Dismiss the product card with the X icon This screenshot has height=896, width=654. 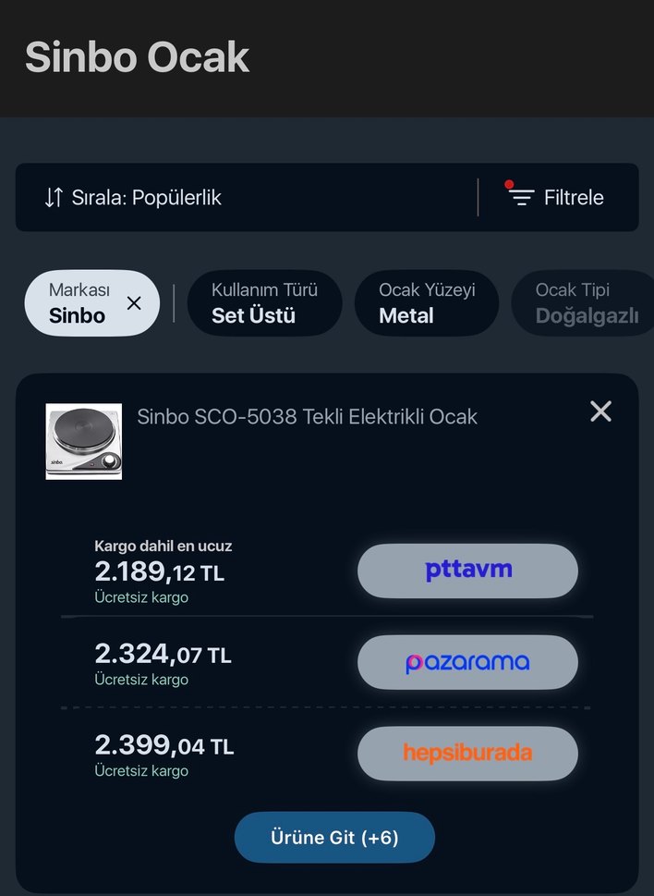(600, 411)
